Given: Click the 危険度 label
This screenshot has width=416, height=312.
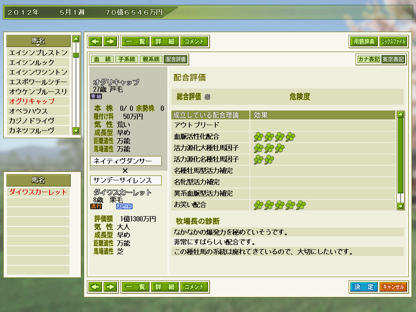Looking at the screenshot, I should pyautogui.click(x=300, y=97).
